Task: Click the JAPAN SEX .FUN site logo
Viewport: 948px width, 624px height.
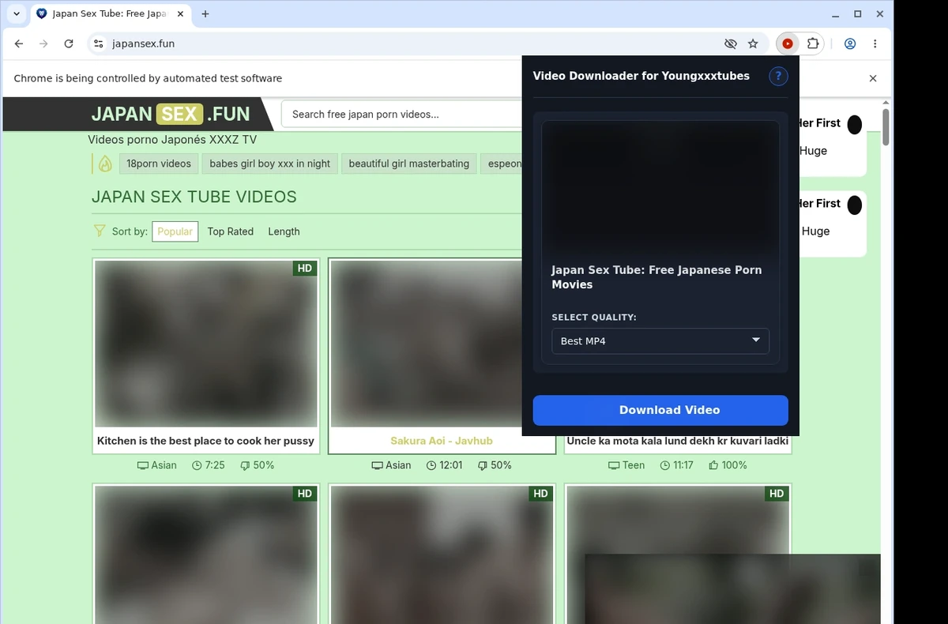Action: click(x=171, y=115)
